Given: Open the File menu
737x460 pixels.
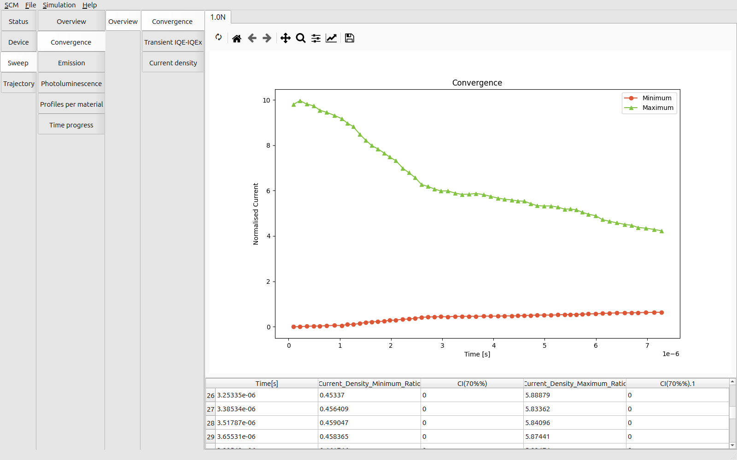Looking at the screenshot, I should pyautogui.click(x=30, y=5).
